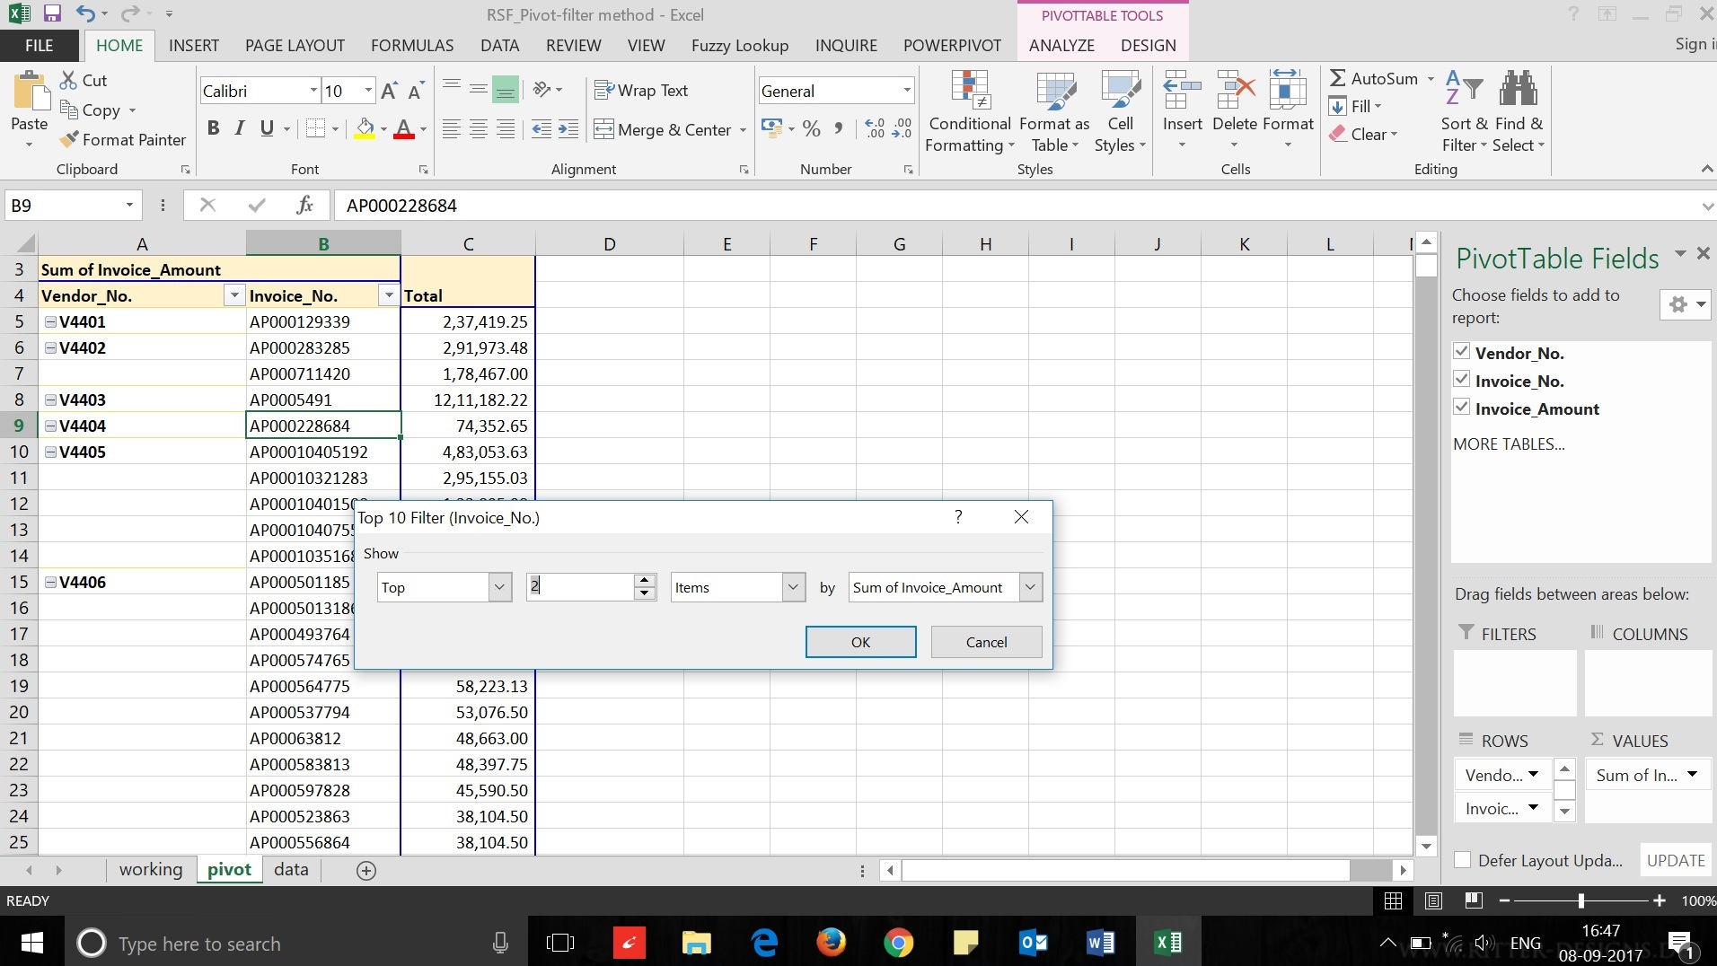Screen dimensions: 1717x966
Task: Open the number format dropdown
Action: 907,91
